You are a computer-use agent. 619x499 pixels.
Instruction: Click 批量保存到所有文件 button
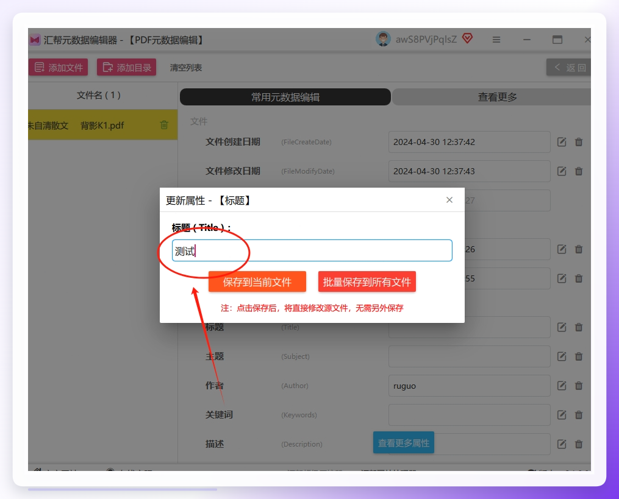coord(367,281)
